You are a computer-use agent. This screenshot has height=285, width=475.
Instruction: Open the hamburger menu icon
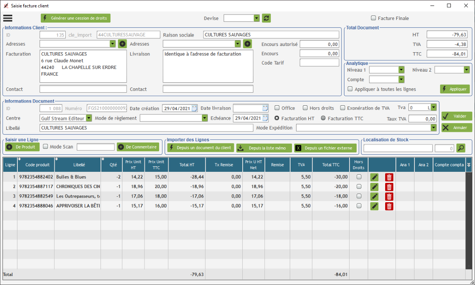(x=8, y=18)
